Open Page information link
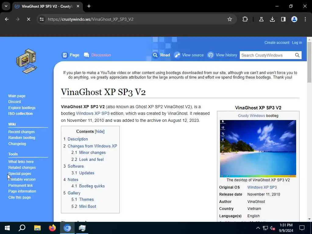This screenshot has height=234, width=312. pos(22,191)
